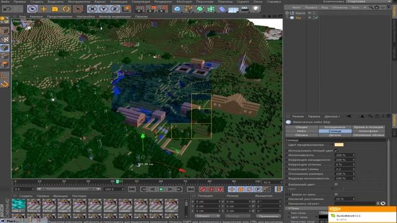The height and width of the screenshot is (223, 397).
Task: Click the object picker icon beside the assign-object field
Action: (x=383, y=204)
